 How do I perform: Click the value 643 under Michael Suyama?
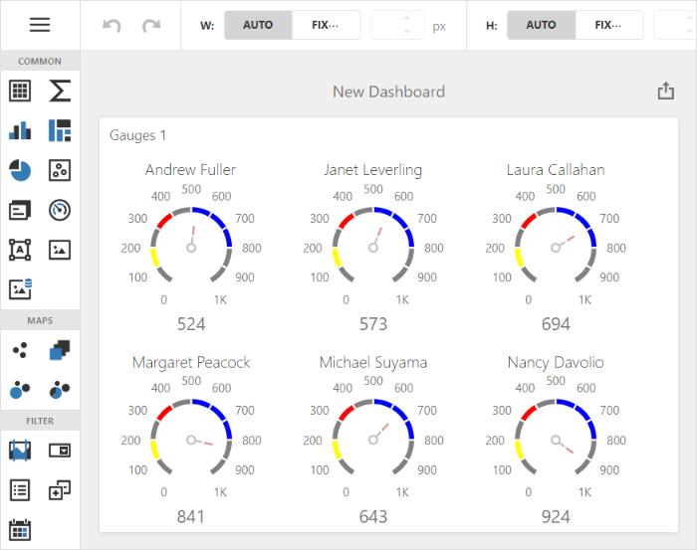(x=373, y=517)
